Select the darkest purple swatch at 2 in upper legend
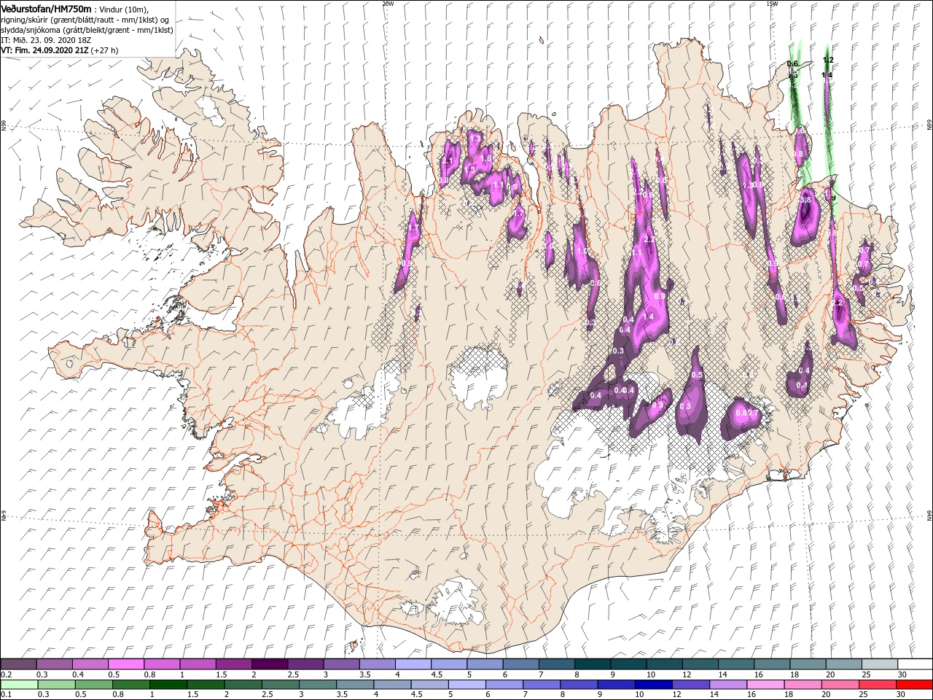This screenshot has width=933, height=700. point(270,664)
